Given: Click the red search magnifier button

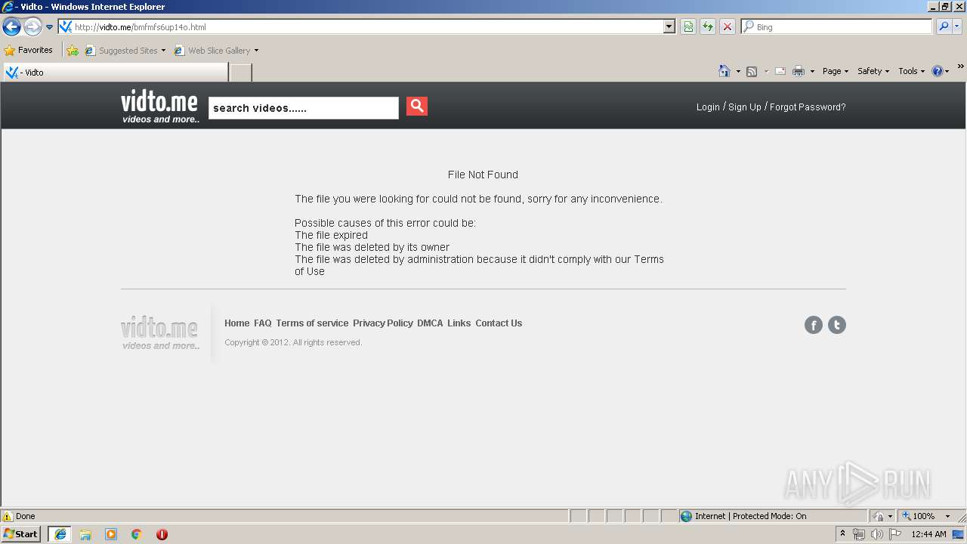Looking at the screenshot, I should coord(417,107).
